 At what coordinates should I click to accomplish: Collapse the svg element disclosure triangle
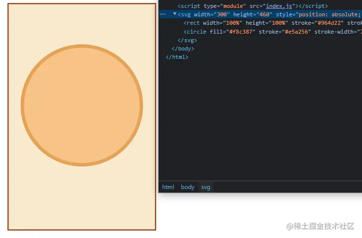[x=175, y=14]
